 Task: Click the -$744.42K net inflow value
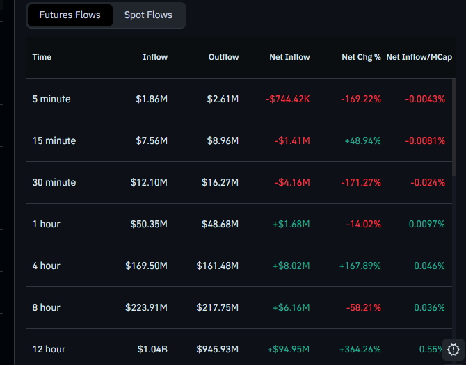tap(288, 99)
